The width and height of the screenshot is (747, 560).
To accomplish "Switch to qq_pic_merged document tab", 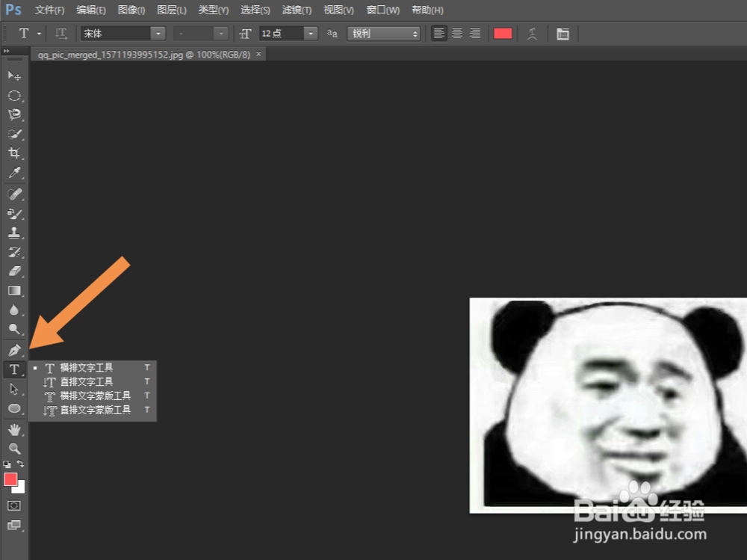I will click(144, 55).
